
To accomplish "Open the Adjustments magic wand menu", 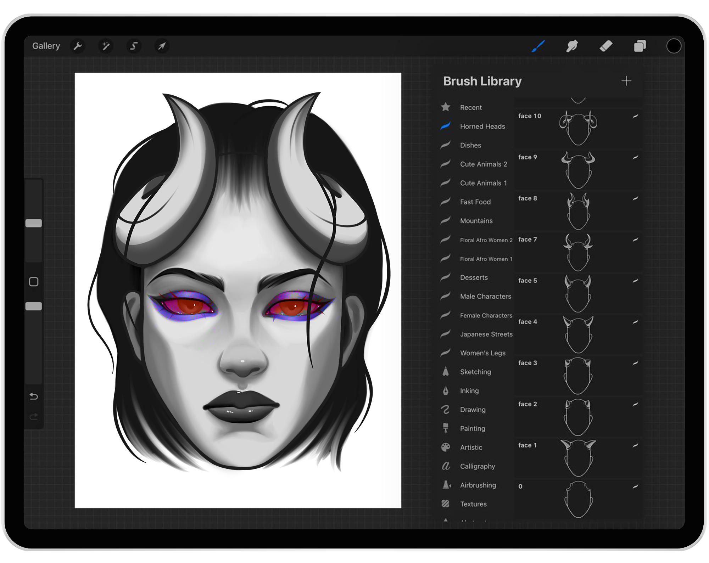I will [106, 46].
